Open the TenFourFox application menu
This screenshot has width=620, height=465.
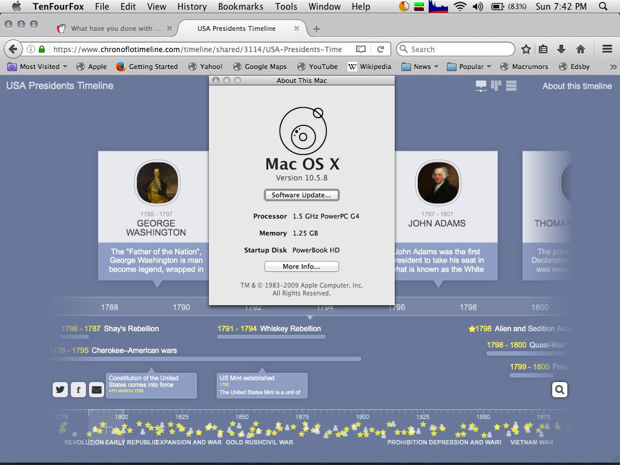coord(58,6)
